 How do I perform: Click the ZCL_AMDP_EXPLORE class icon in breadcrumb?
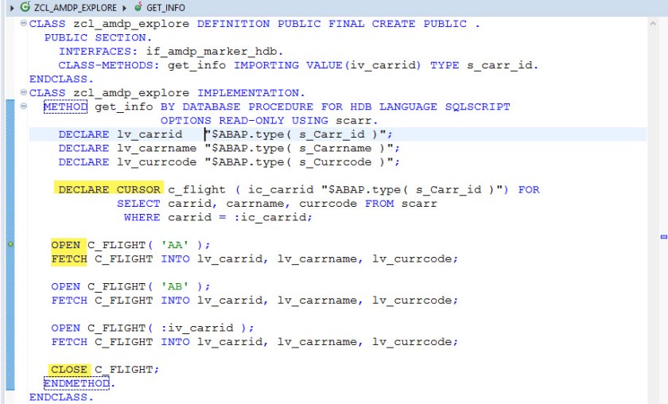tap(25, 7)
